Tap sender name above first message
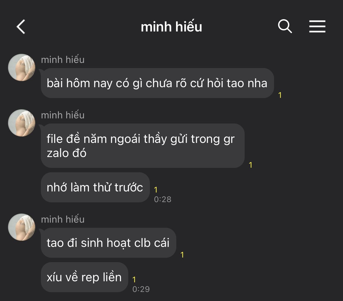Screen dimensions: 343x301 [x=63, y=60]
